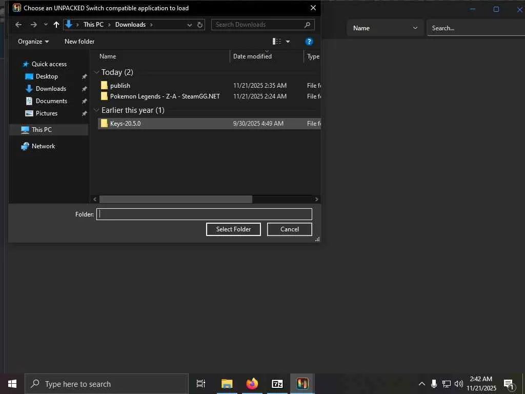Click the magnifier icon in Search Downloads
525x394 pixels.
tap(308, 25)
